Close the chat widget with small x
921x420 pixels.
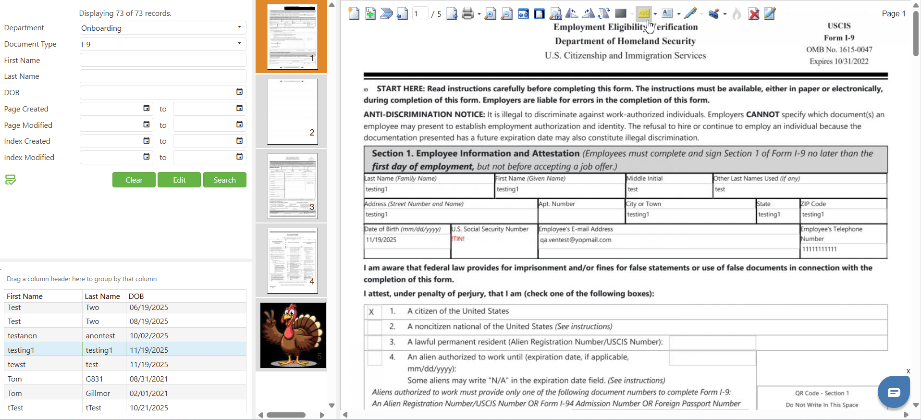point(908,371)
